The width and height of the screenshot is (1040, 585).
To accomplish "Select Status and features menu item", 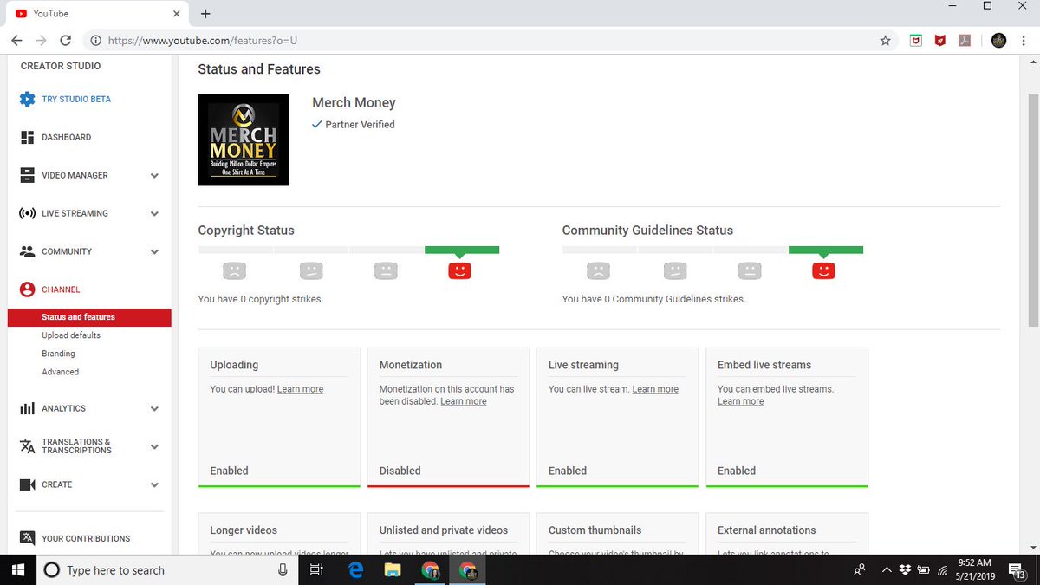I will (x=89, y=317).
